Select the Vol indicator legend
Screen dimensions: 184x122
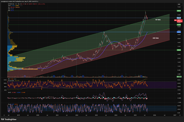pyautogui.click(x=9, y=8)
